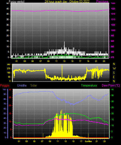
Task: Click hour 15 on bottom chart axis
Action: click(x=73, y=141)
